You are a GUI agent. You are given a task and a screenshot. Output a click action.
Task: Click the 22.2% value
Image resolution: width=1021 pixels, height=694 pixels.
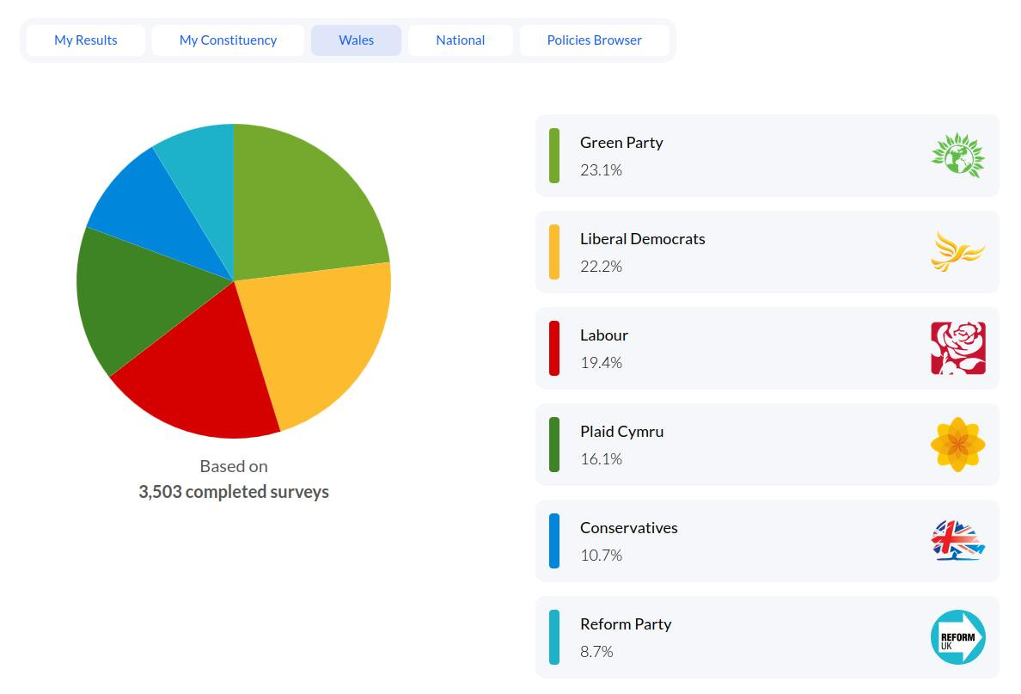point(601,267)
